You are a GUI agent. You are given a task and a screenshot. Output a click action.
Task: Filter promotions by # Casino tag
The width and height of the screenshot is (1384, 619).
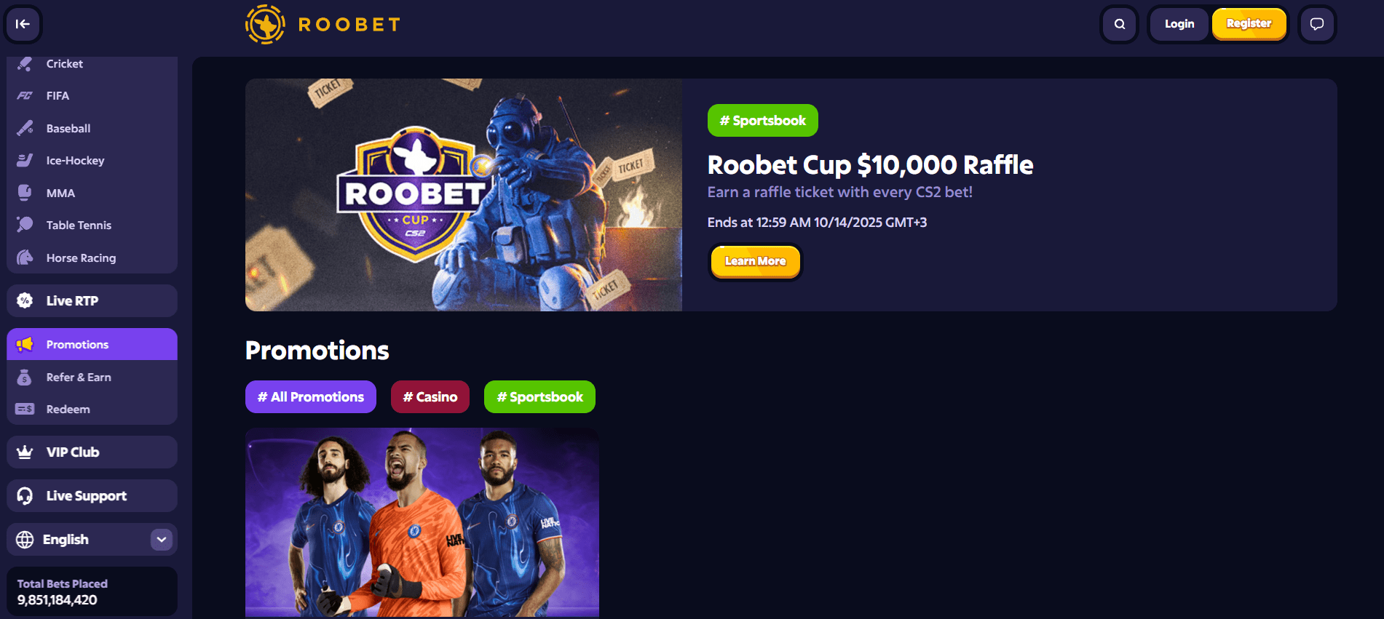[x=430, y=397]
